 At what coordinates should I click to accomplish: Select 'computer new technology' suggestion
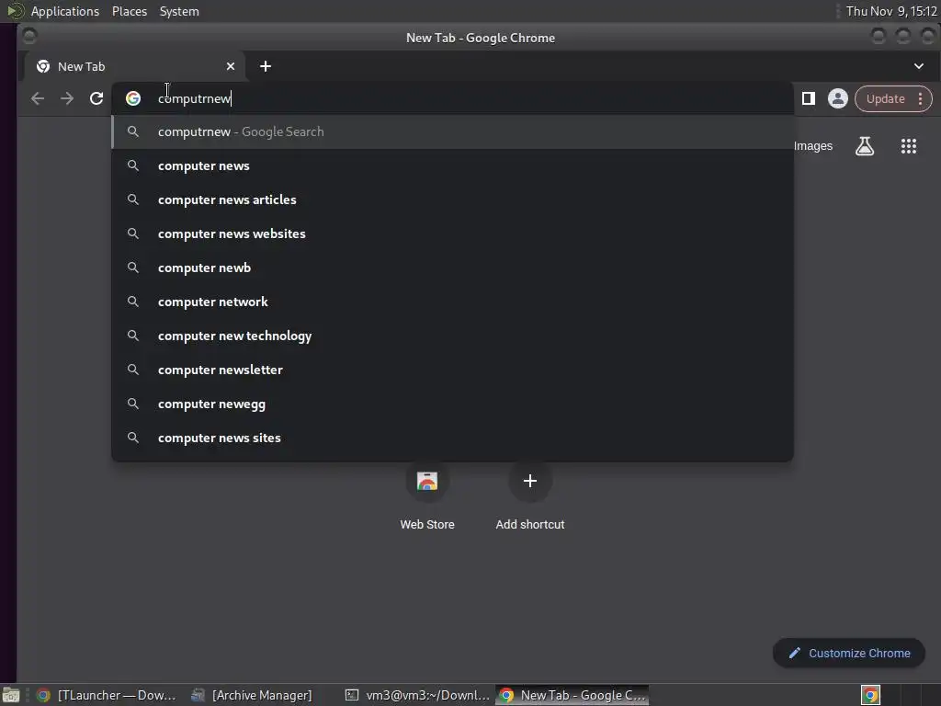[452, 336]
